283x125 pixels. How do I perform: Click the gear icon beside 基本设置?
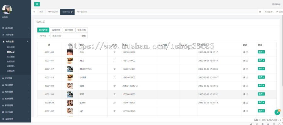point(3,28)
